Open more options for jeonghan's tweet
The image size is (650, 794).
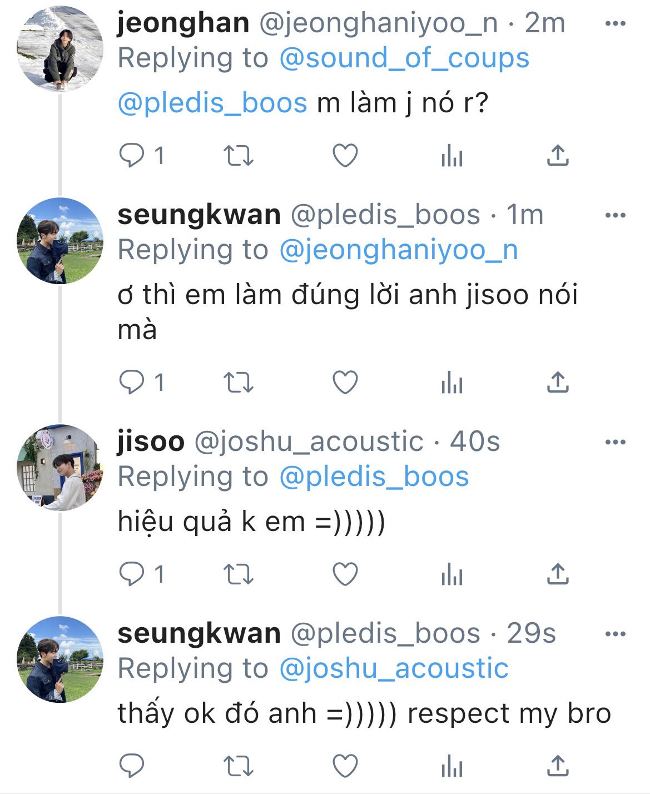[615, 24]
